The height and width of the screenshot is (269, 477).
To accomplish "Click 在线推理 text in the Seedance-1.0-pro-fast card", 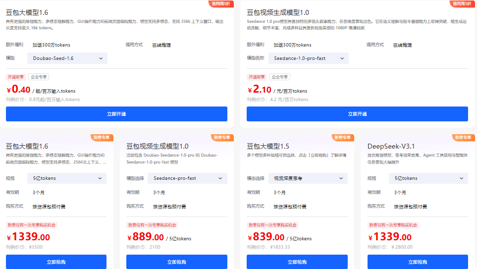I will 403,45.
